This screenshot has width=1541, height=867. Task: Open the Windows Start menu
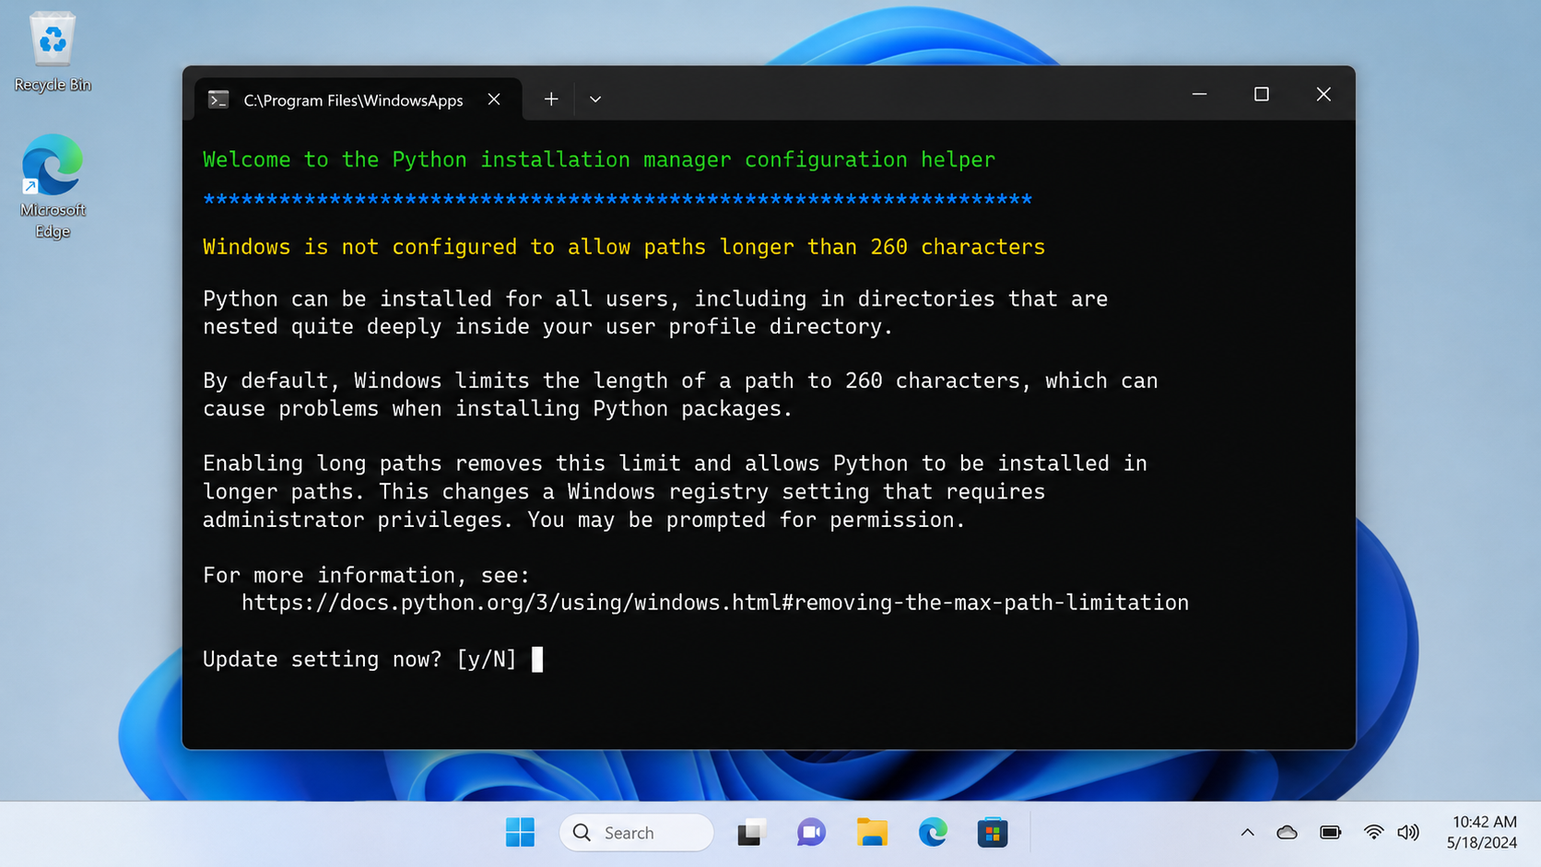point(520,832)
